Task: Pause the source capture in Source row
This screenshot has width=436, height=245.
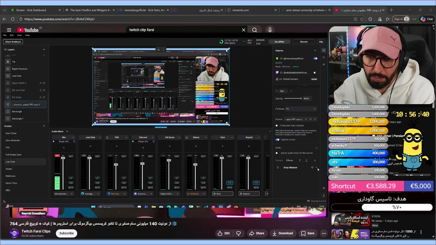Action: (x=310, y=119)
